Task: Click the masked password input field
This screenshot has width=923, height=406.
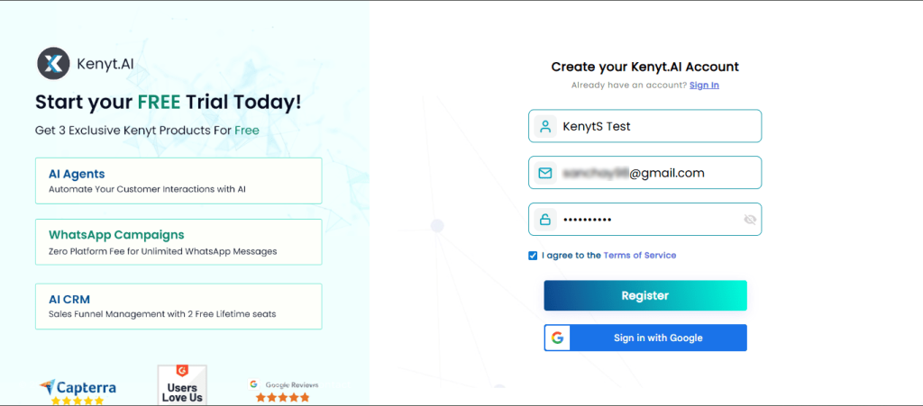Action: point(645,220)
